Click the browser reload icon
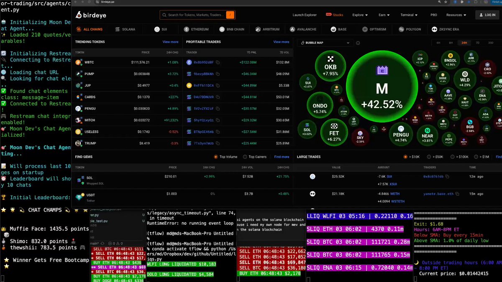 pyautogui.click(x=89, y=2)
